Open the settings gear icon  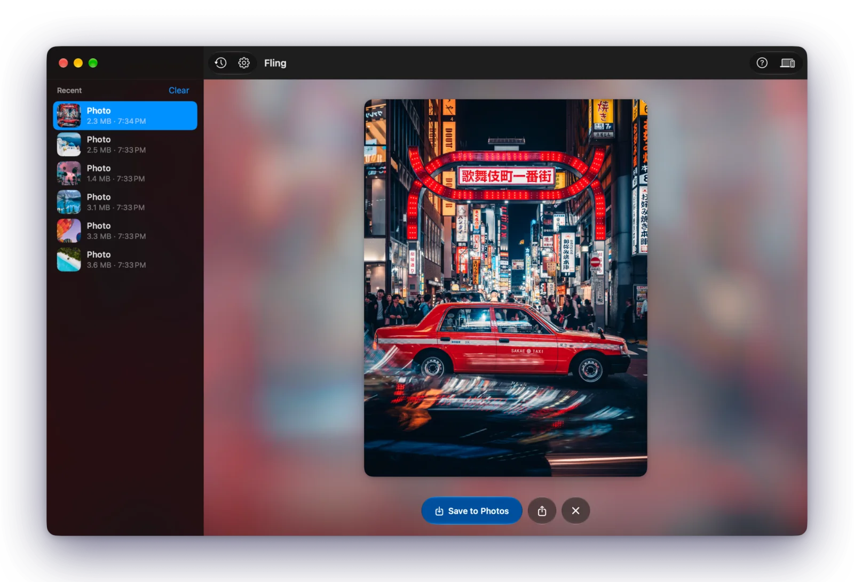[x=244, y=63]
